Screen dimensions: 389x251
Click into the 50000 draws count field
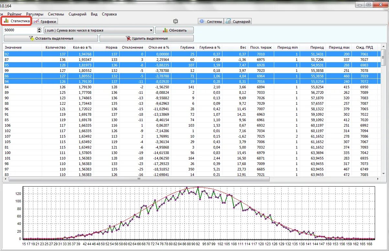pos(20,30)
